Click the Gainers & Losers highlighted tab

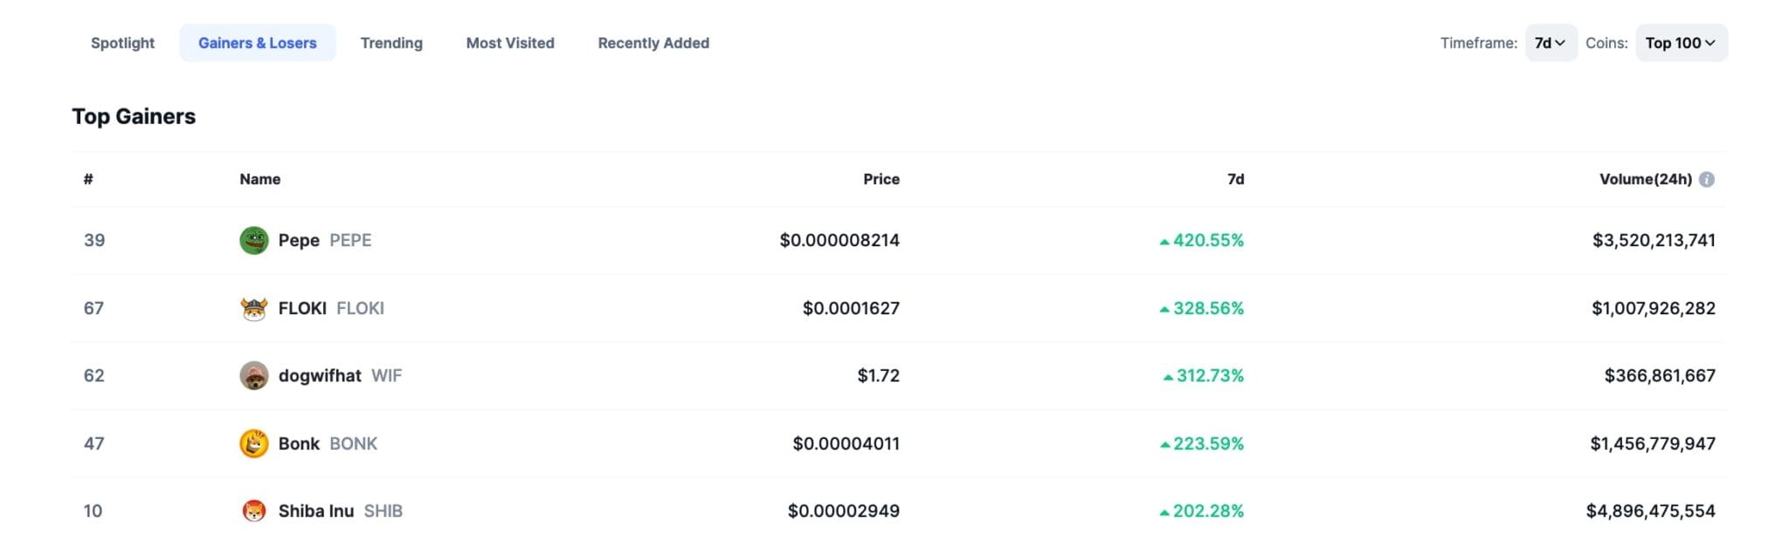(x=257, y=42)
